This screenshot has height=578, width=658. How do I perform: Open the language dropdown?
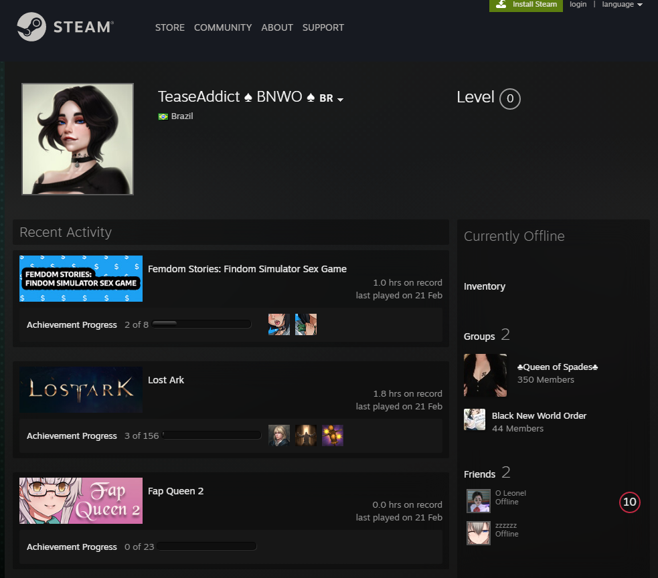(623, 4)
